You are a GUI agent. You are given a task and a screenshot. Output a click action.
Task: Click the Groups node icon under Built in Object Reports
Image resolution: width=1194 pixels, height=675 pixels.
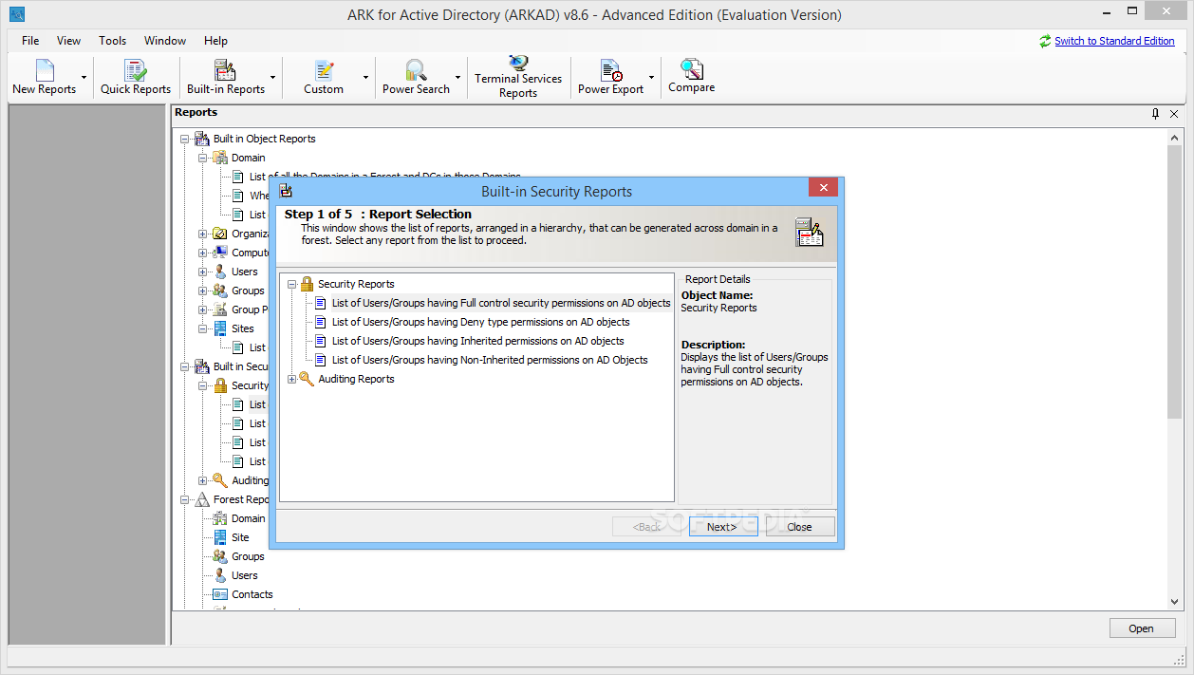tap(220, 291)
